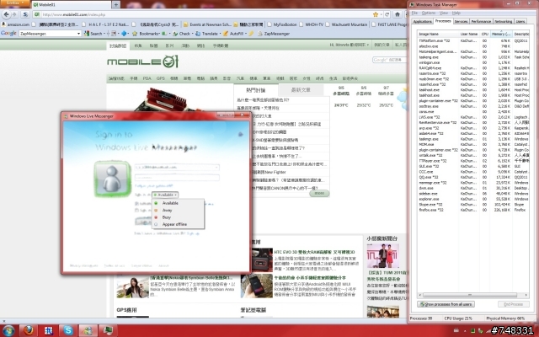The image size is (539, 337).
Task: Click the Mobile01 site logo
Action: tap(142, 62)
